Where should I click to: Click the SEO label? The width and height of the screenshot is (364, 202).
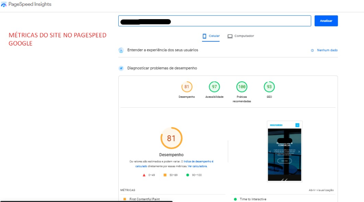click(x=269, y=97)
